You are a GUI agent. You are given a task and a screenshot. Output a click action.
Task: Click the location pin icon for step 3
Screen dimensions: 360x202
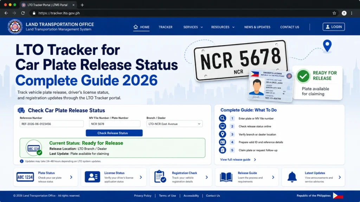coord(222,134)
